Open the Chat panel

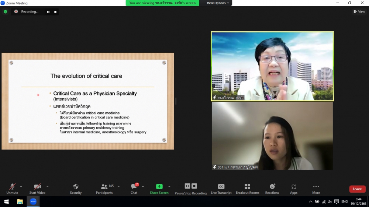(x=134, y=189)
